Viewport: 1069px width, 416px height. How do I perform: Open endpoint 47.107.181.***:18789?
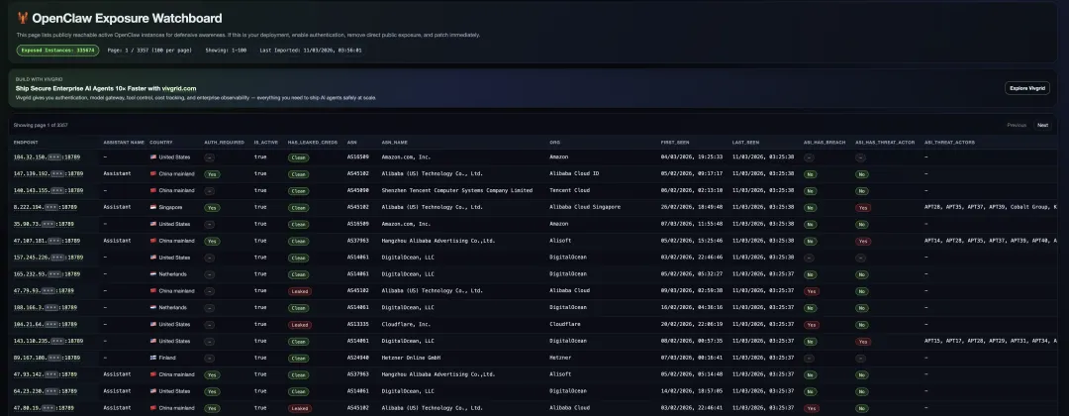pos(49,241)
